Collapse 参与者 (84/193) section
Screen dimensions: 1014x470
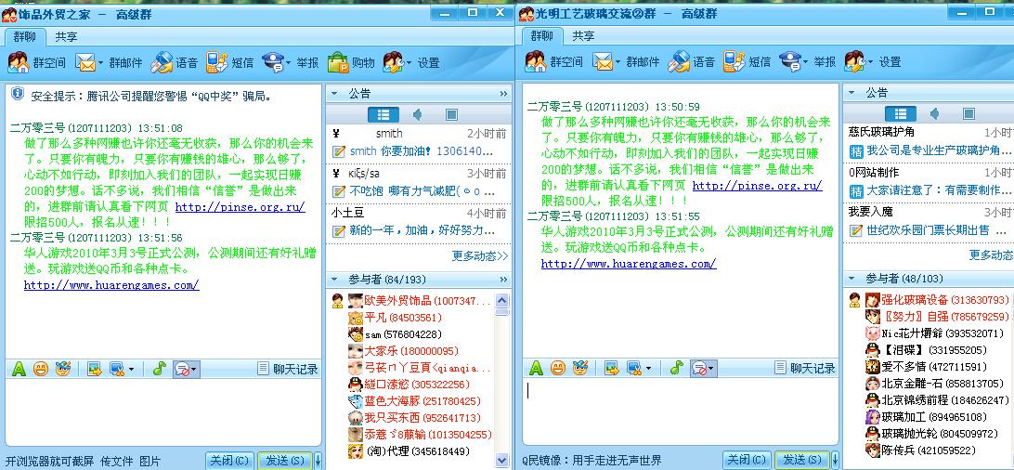(334, 280)
